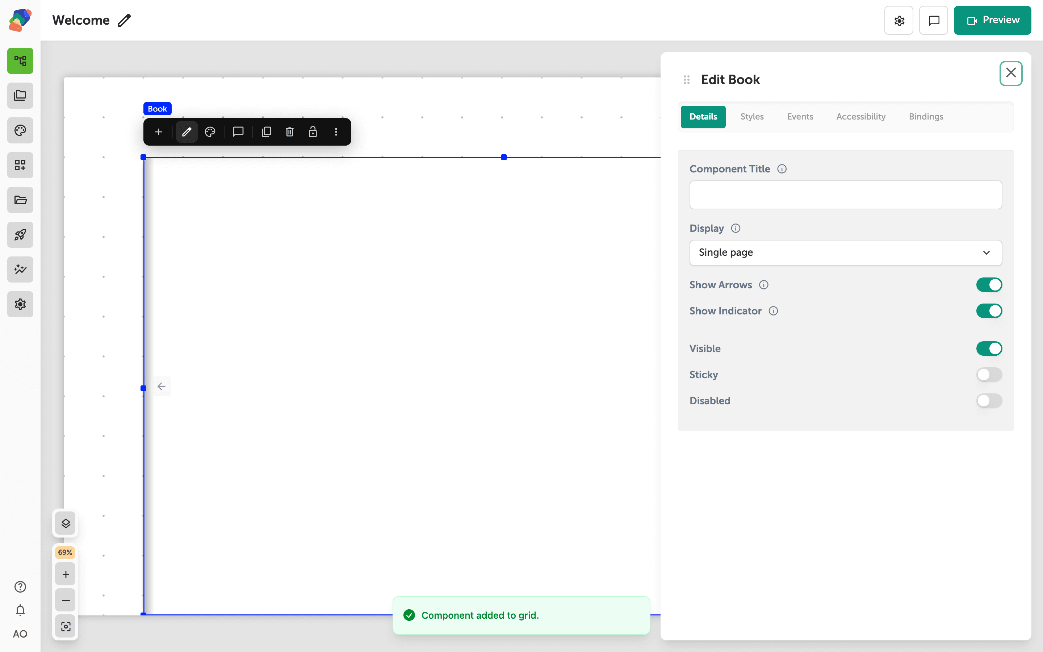The width and height of the screenshot is (1043, 652).
Task: Click the Preview button
Action: click(x=992, y=20)
